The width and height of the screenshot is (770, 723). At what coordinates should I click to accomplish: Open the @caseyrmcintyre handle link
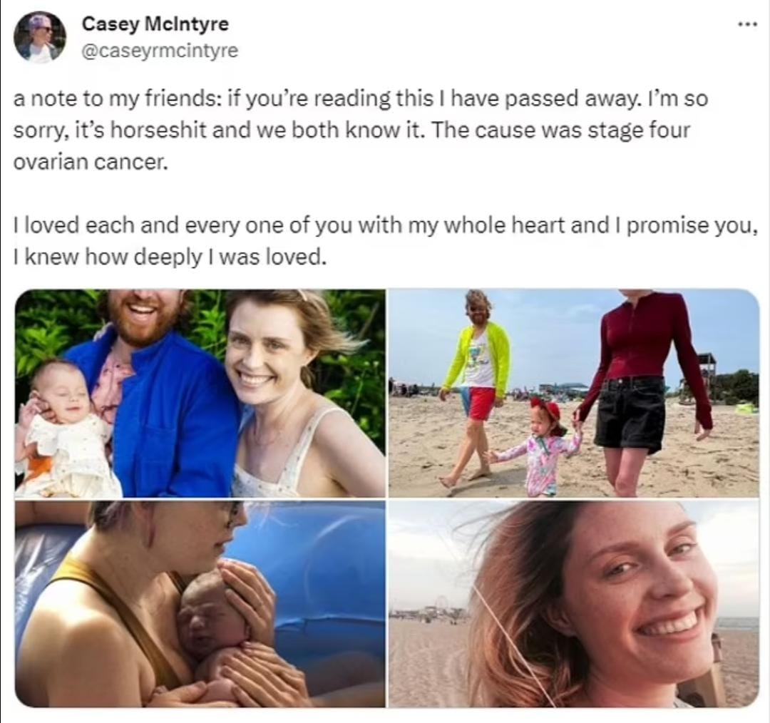[x=159, y=50]
